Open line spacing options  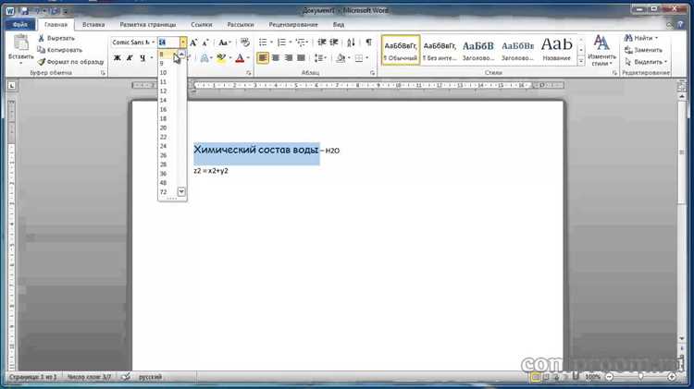point(320,58)
